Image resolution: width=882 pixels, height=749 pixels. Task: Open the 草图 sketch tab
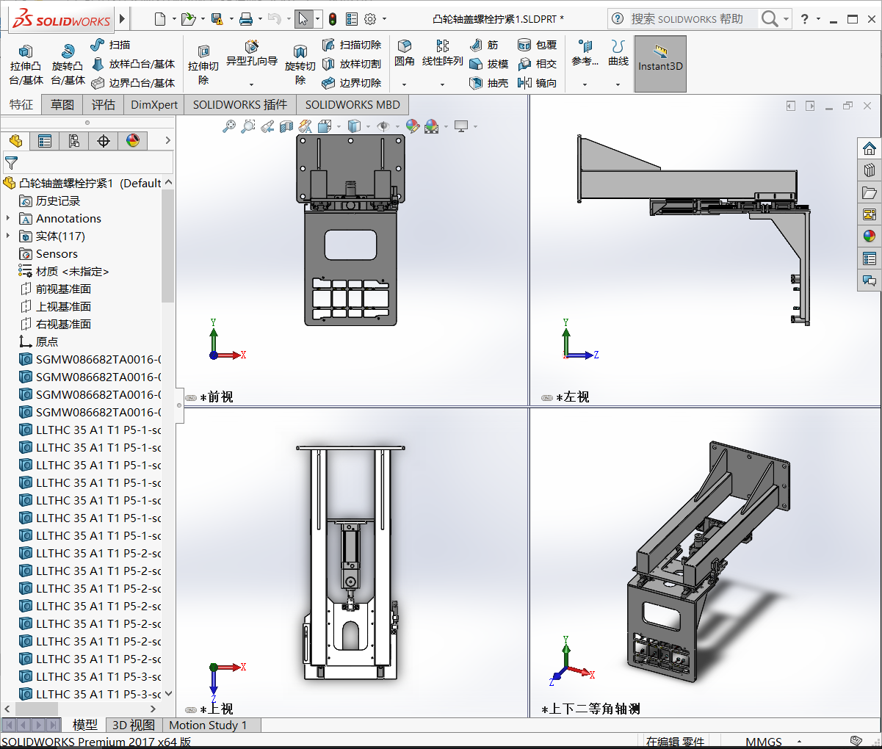point(62,104)
